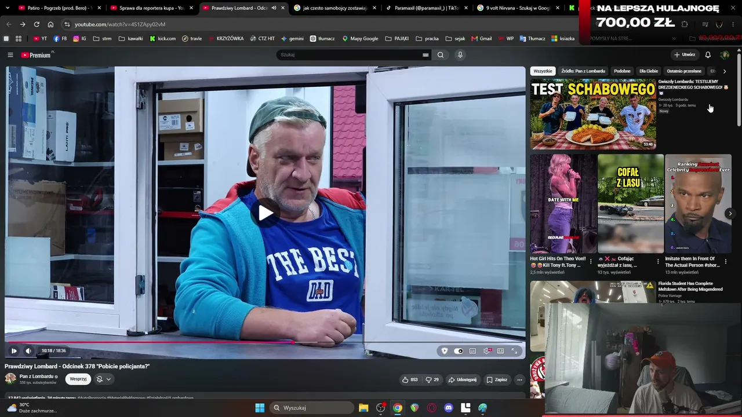Start voice search with microphone icon
This screenshot has width=742, height=417.
(460, 55)
